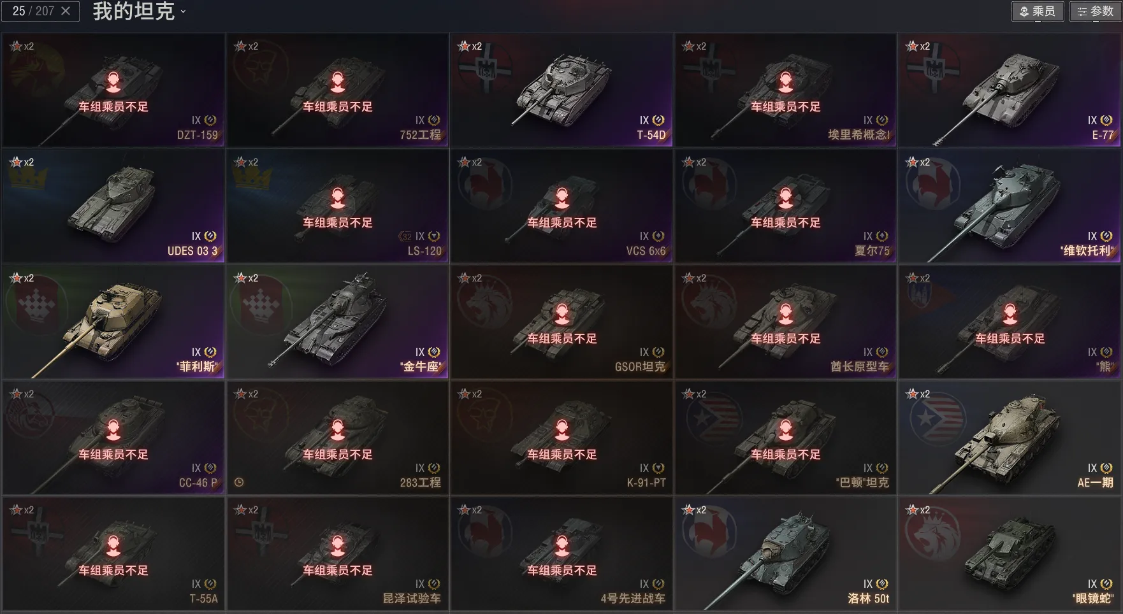Image resolution: width=1123 pixels, height=614 pixels.
Task: Open the AE一期 tank tile
Action: (1010, 438)
